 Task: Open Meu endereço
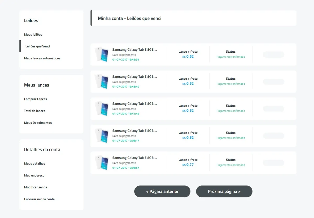[34, 175]
